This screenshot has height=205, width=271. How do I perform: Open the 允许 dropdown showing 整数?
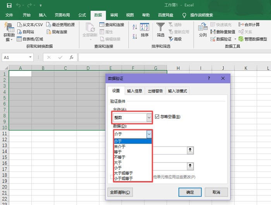[132, 117]
